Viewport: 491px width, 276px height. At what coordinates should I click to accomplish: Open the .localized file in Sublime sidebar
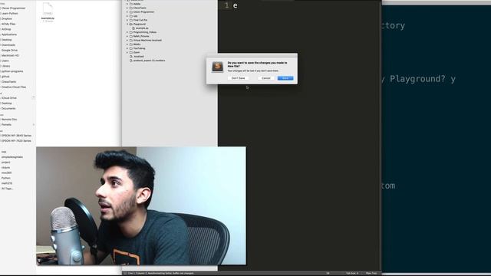coord(138,57)
